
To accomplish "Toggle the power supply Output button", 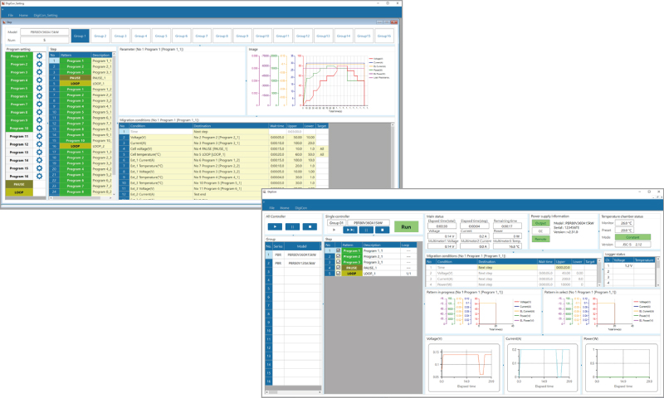I will pyautogui.click(x=539, y=223).
